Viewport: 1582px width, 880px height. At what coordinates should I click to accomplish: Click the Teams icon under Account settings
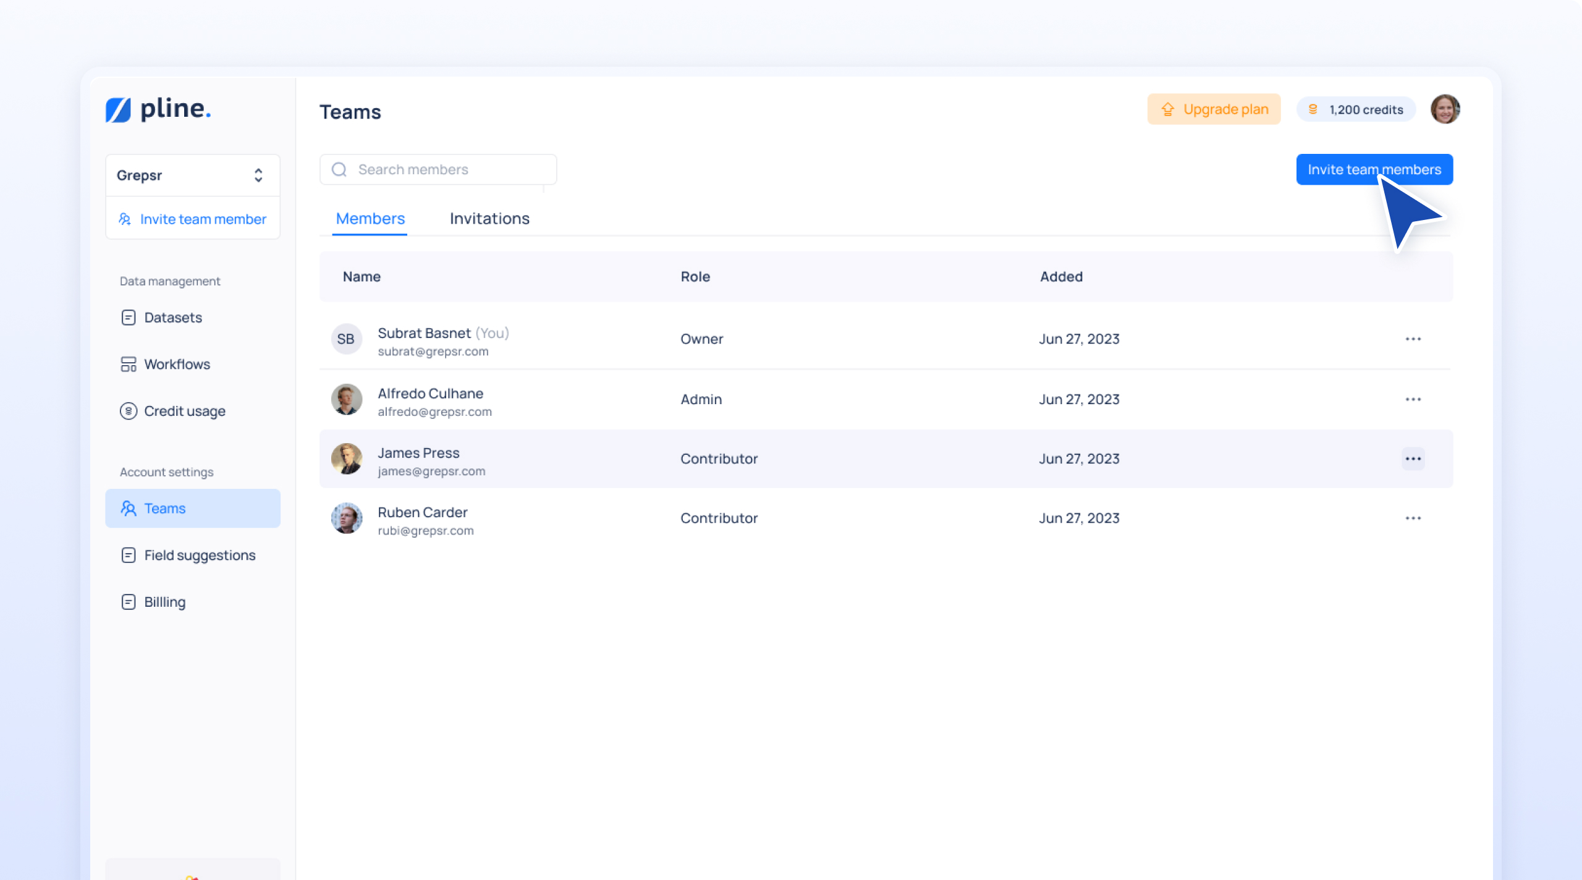coord(128,508)
